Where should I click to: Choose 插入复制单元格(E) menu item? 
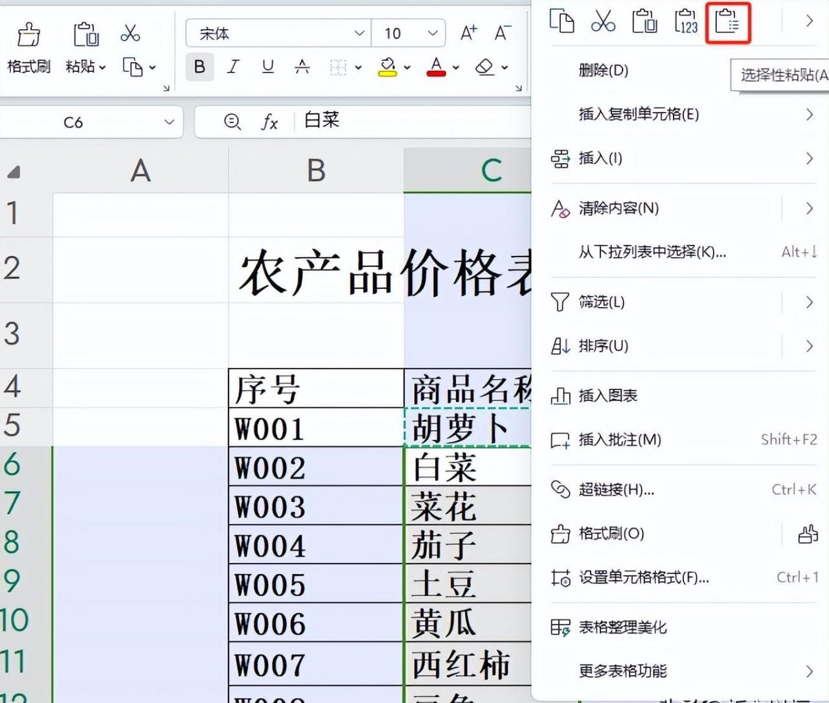click(x=683, y=115)
